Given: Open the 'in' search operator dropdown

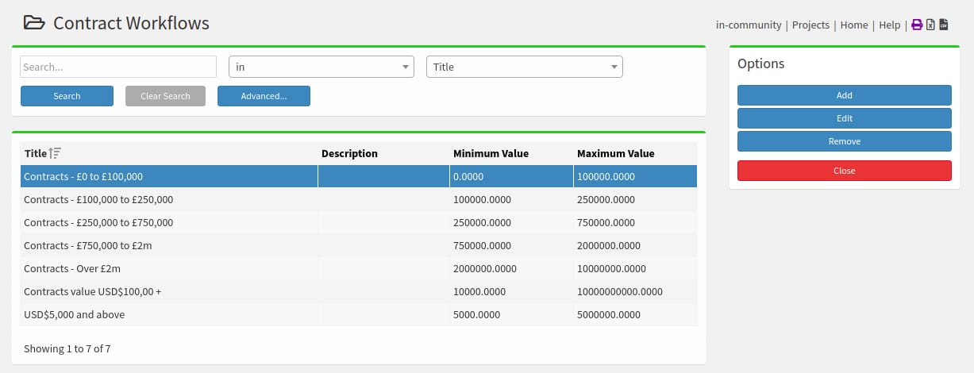Looking at the screenshot, I should coord(321,67).
